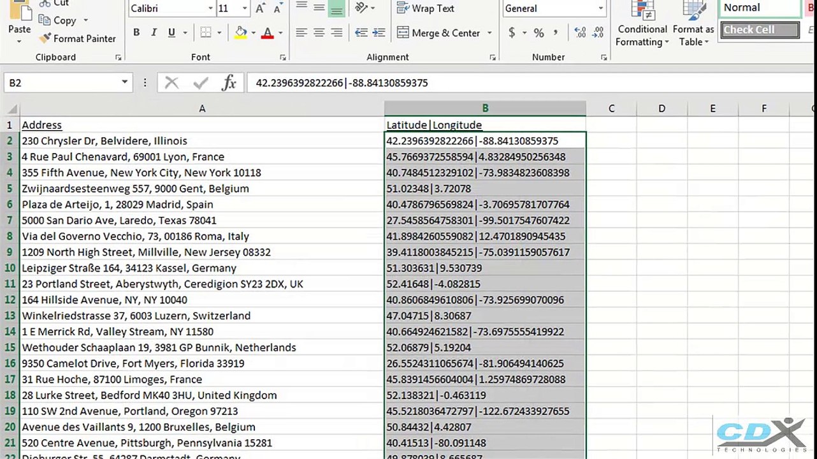Open the font color dropdown arrow

coord(280,33)
